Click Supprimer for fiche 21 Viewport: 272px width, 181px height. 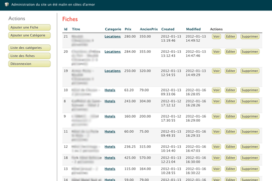click(x=250, y=37)
